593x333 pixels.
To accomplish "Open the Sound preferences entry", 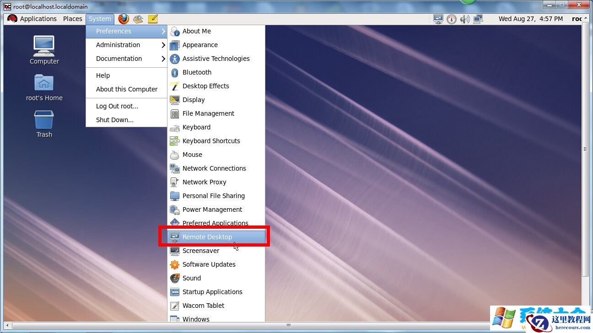I will pos(216,278).
